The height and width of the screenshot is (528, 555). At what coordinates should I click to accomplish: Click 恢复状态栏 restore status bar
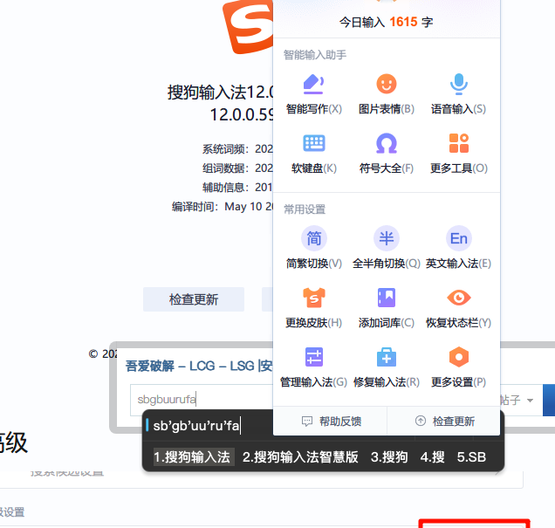click(x=458, y=308)
